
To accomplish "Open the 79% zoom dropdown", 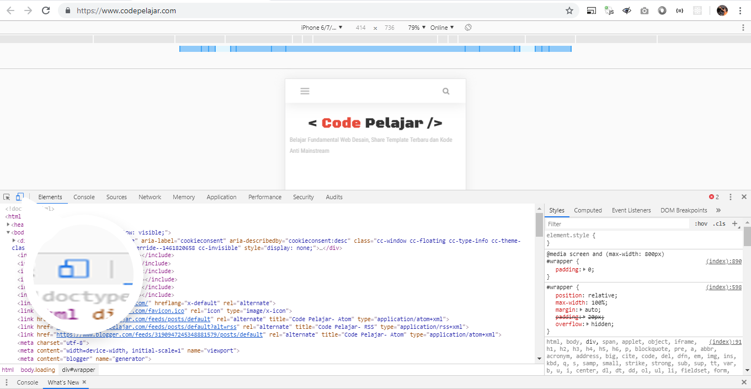I will [x=417, y=28].
